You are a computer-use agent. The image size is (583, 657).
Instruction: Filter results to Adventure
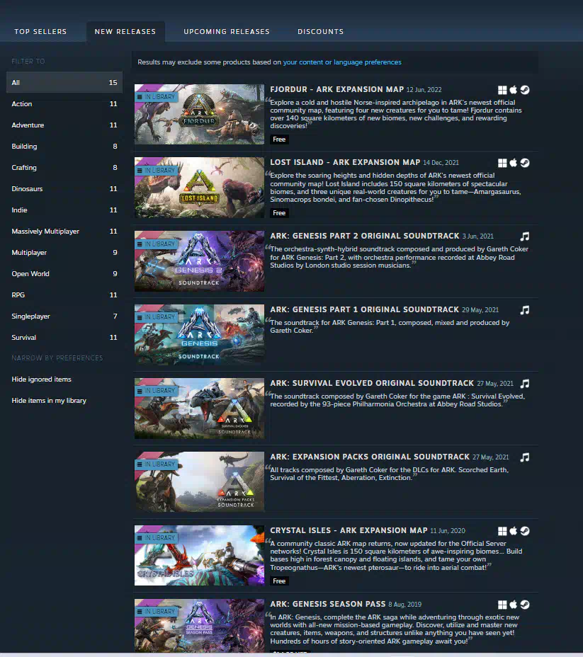64,125
